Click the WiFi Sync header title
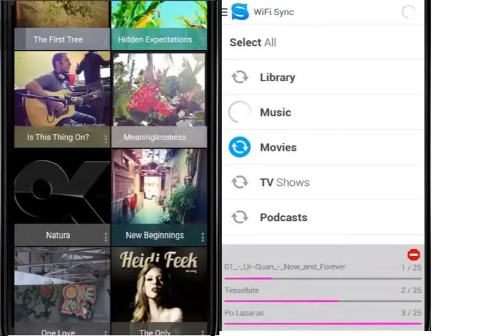The width and height of the screenshot is (486, 336). [x=274, y=12]
